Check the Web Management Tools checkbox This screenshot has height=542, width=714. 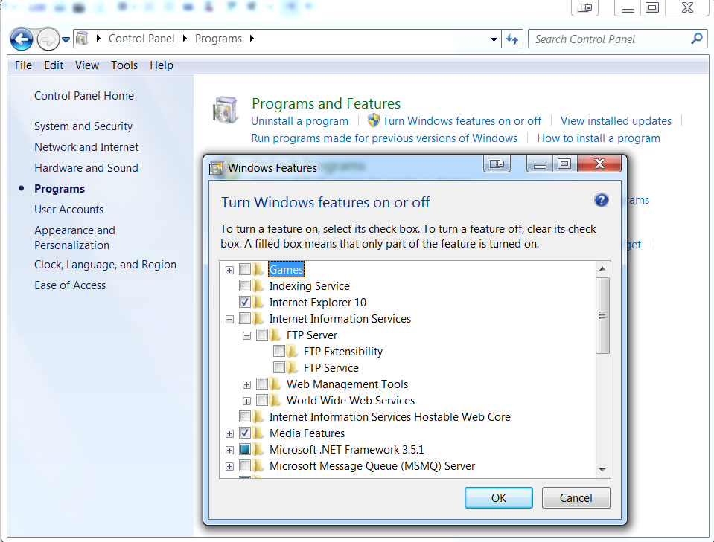(x=262, y=384)
